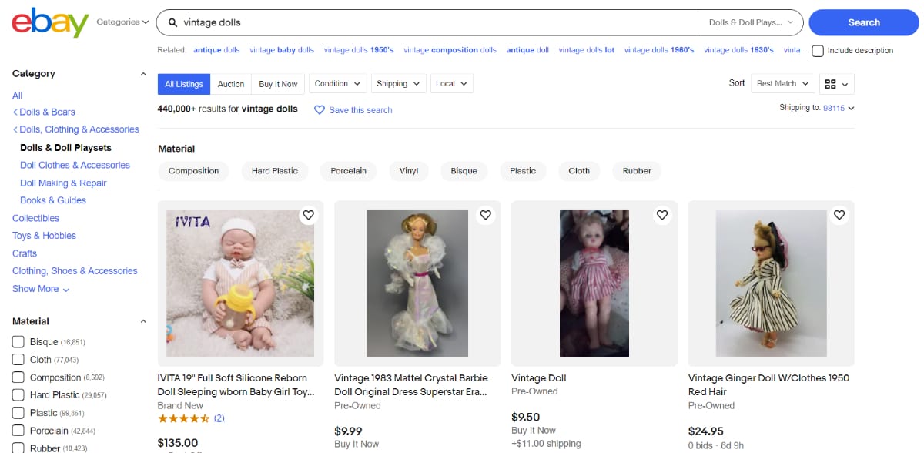924x453 pixels.
Task: Click the search magnifier icon
Action: point(172,22)
